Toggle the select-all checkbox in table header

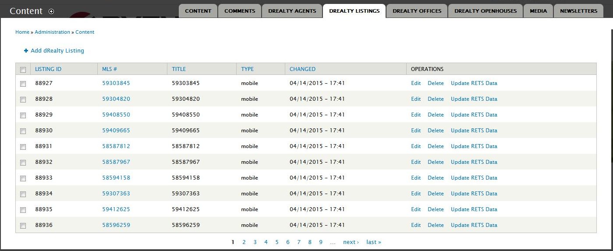(x=23, y=69)
